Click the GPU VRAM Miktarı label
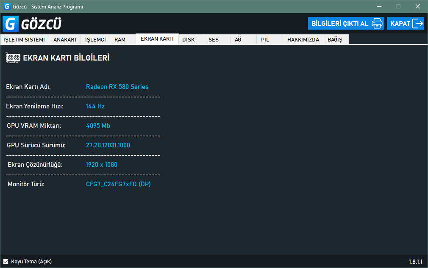This screenshot has height=268, width=428. coord(34,126)
